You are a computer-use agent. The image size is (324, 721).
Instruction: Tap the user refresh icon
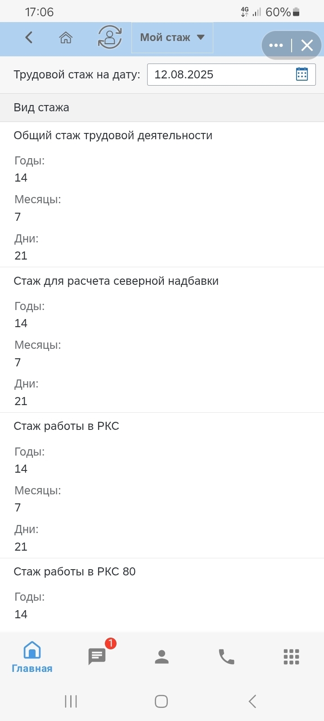110,37
